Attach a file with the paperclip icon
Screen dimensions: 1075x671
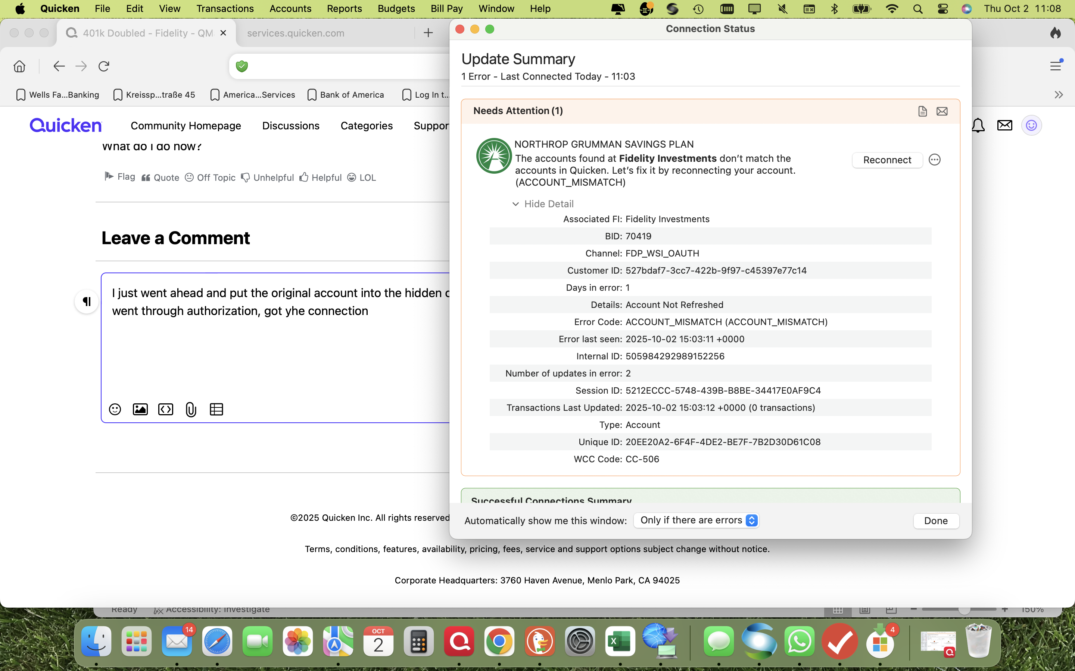pos(191,409)
